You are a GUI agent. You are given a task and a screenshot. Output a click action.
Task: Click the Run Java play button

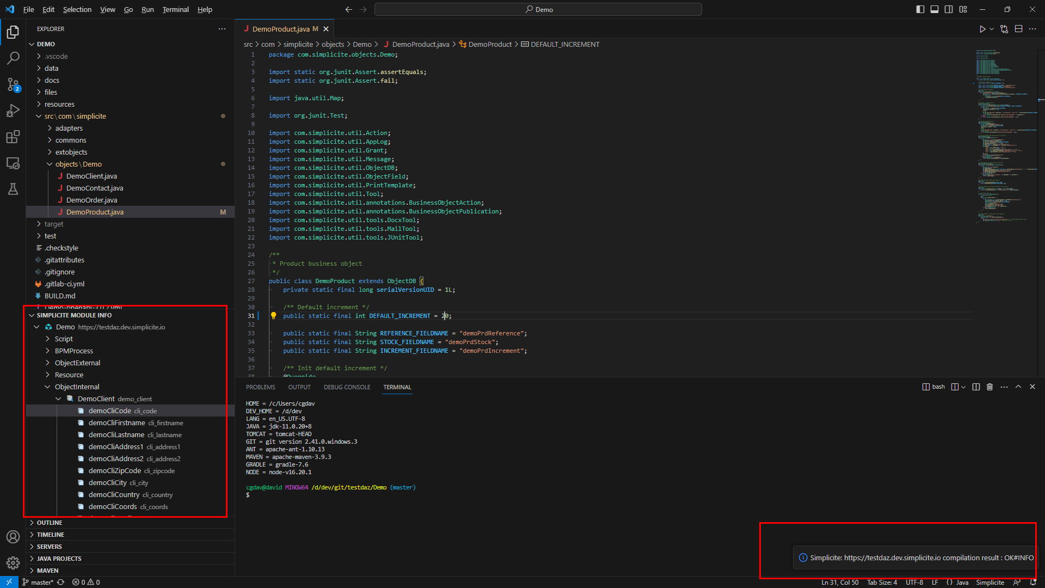point(982,29)
